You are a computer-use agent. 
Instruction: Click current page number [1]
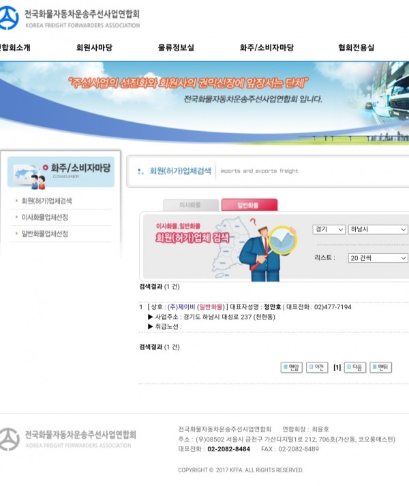click(337, 367)
